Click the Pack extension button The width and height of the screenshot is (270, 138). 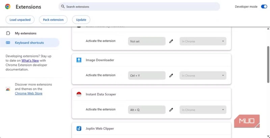click(53, 20)
